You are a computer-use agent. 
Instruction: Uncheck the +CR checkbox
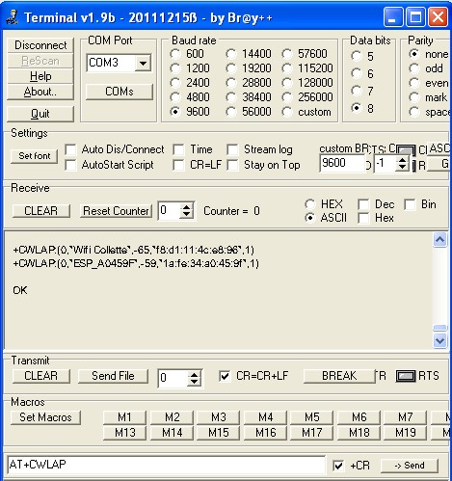click(338, 466)
